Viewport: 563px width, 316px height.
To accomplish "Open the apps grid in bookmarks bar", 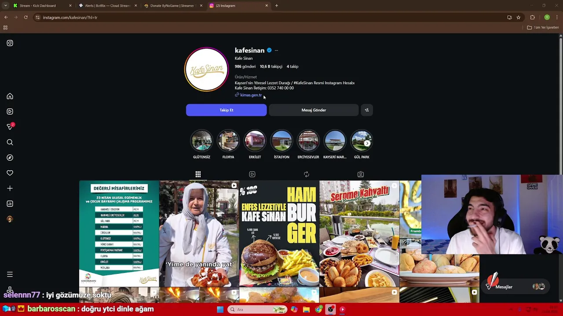I will click(x=5, y=28).
